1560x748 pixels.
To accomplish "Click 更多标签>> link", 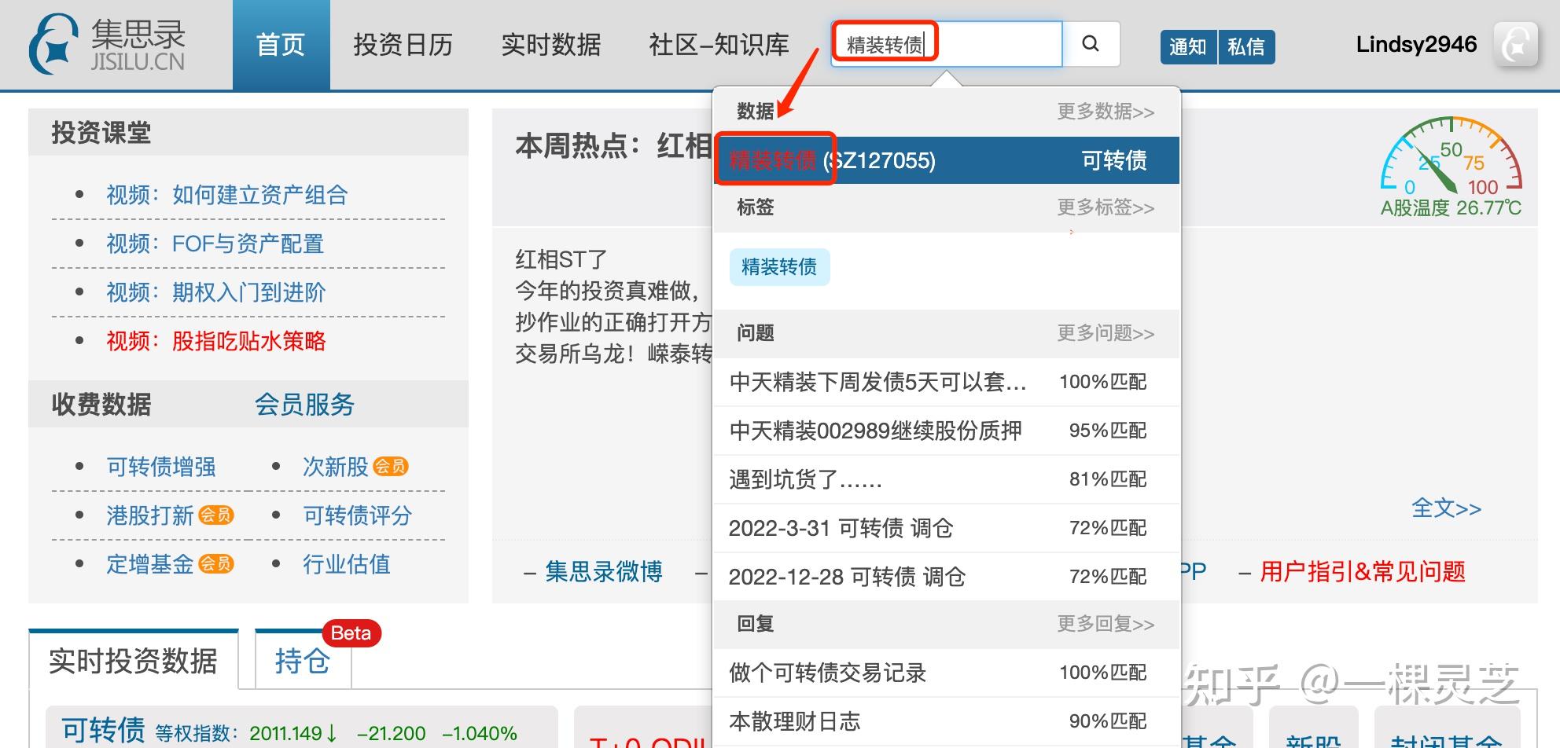I will click(x=1106, y=207).
